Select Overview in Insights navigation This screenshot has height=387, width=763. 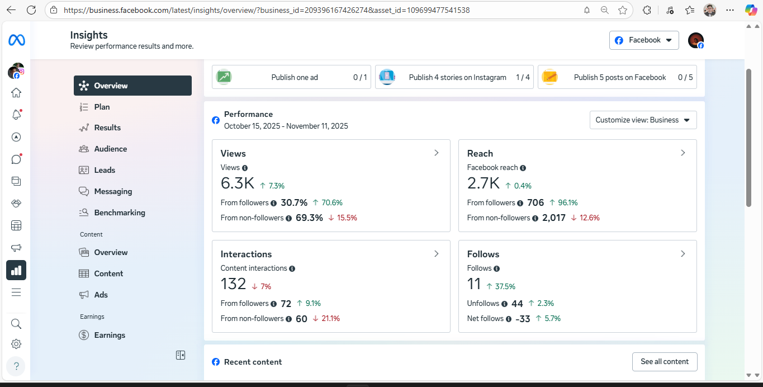pos(132,86)
